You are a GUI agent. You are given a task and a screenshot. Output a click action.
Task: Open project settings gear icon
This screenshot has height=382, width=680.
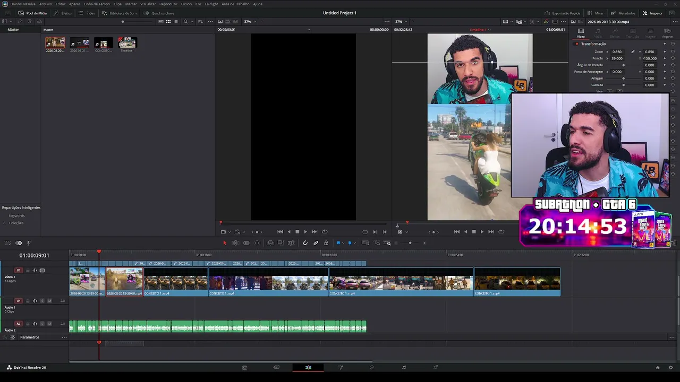[x=671, y=367]
